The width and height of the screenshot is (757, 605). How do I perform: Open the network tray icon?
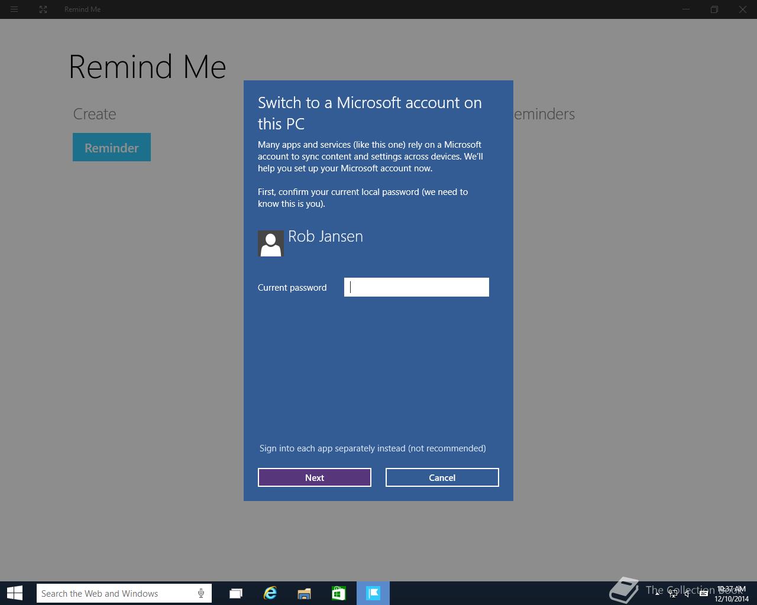click(673, 594)
